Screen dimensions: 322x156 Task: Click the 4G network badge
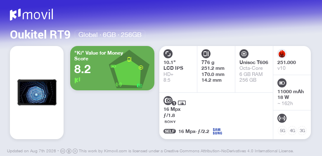(292, 131)
